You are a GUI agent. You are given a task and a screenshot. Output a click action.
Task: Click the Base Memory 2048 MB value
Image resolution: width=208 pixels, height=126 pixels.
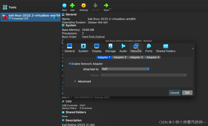88,30
